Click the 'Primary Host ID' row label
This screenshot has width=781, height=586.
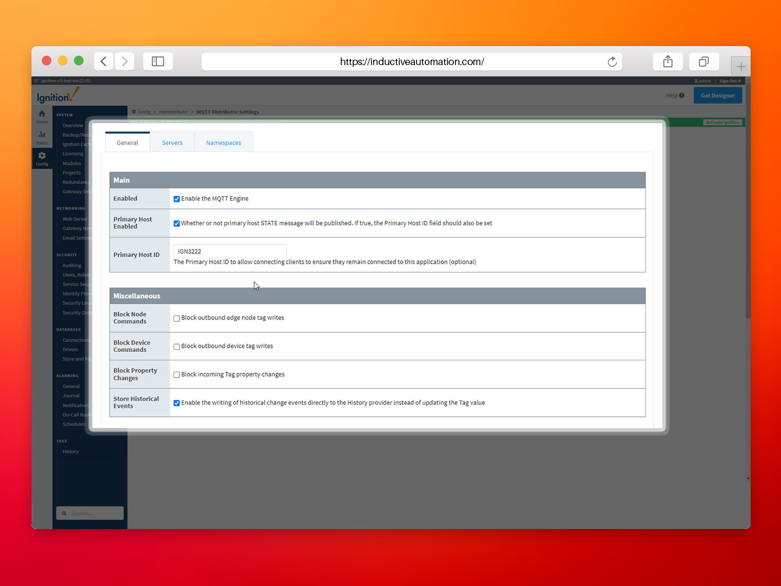point(137,254)
